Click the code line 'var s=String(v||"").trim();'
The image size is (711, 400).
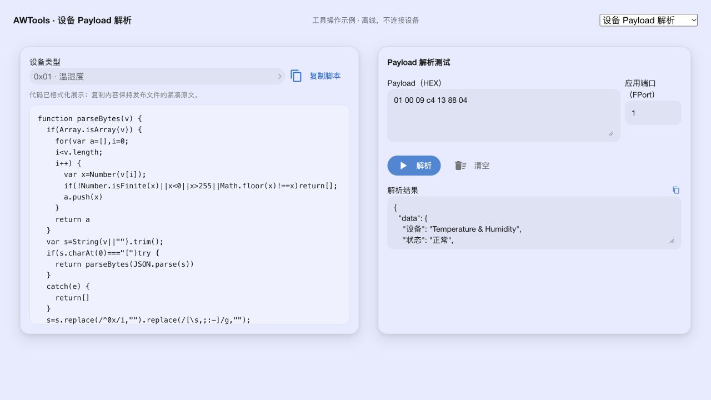(105, 242)
